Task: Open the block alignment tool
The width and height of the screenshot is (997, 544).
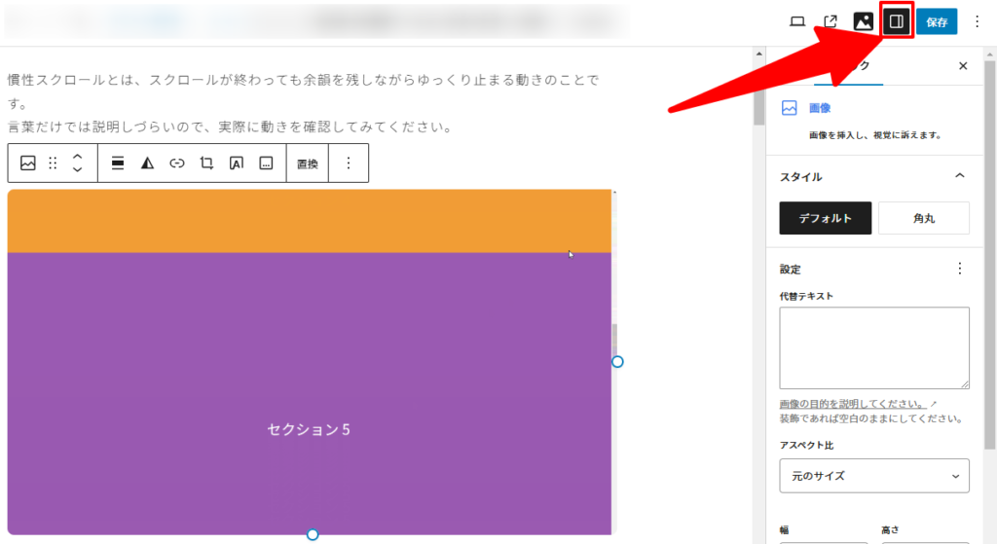Action: [x=118, y=163]
